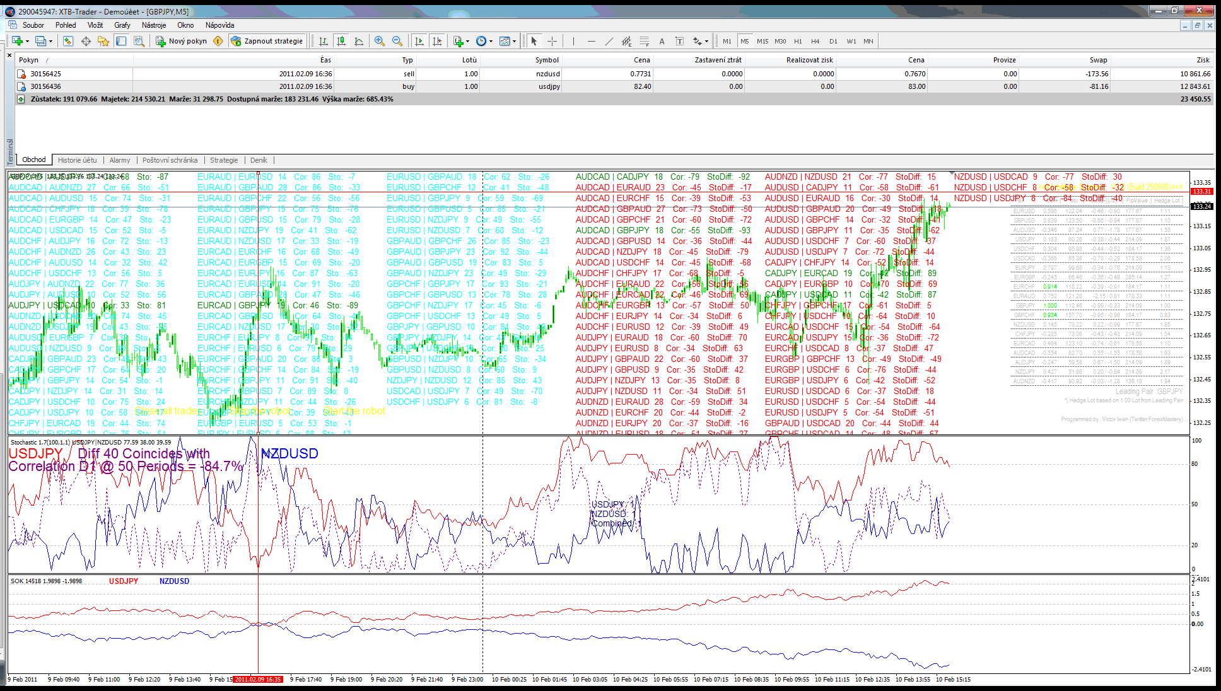Switch timeframe to H4
1221x691 pixels.
[815, 41]
